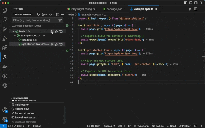
Task: Click Record new
Action: point(22,109)
